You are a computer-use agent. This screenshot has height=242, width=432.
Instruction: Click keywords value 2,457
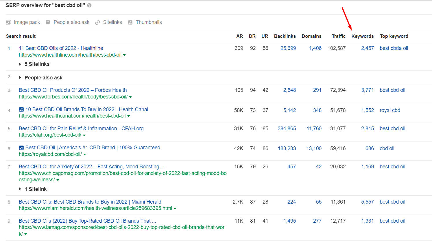pos(368,48)
